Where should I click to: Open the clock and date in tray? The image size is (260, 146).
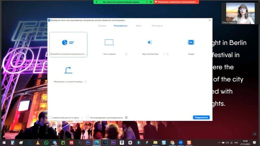(x=245, y=142)
